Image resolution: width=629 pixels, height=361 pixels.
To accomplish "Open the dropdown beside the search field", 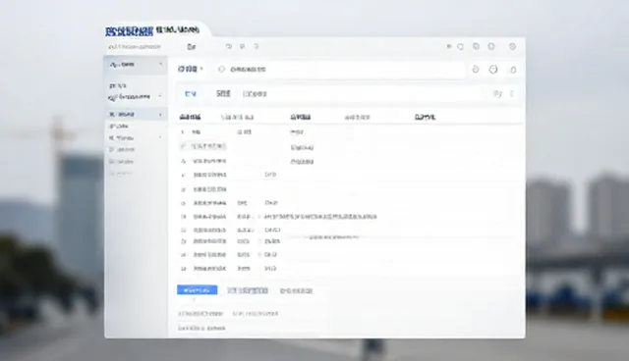I will pos(191,69).
